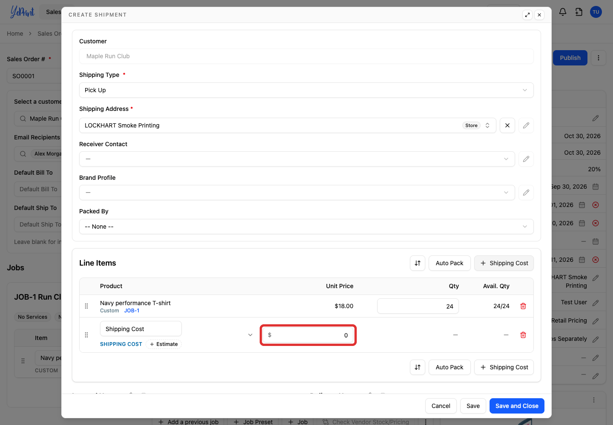Viewport: 613px width, 425px height.
Task: Click the Shipping Cost name field
Action: [141, 329]
